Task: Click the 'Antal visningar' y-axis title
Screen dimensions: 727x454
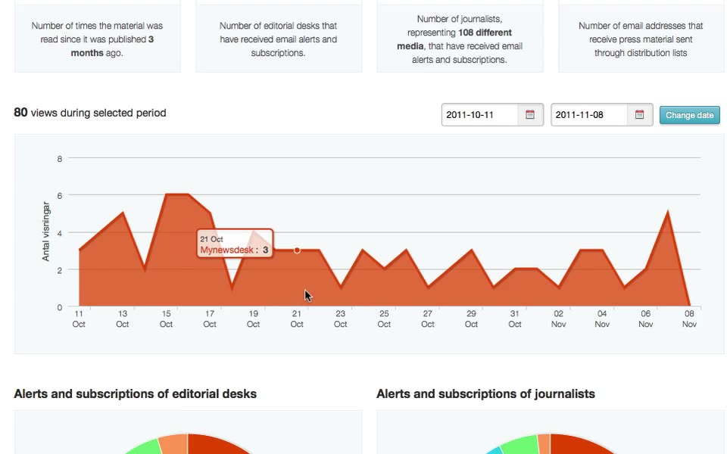Action: (x=45, y=232)
